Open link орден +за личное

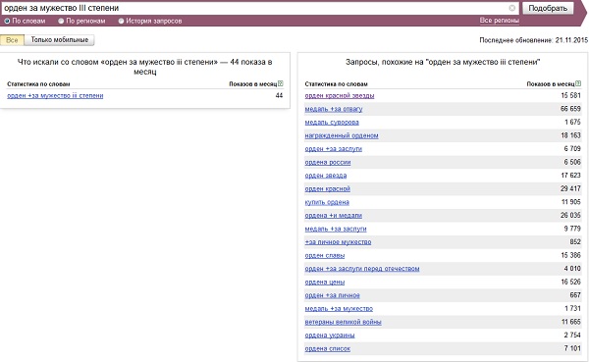(x=333, y=295)
